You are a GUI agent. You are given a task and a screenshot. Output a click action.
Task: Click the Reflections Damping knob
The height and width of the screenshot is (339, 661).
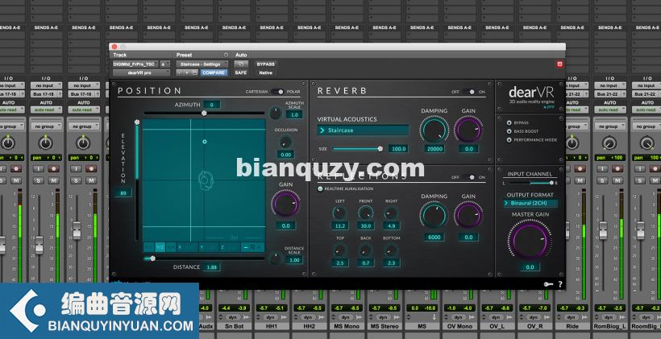click(434, 216)
